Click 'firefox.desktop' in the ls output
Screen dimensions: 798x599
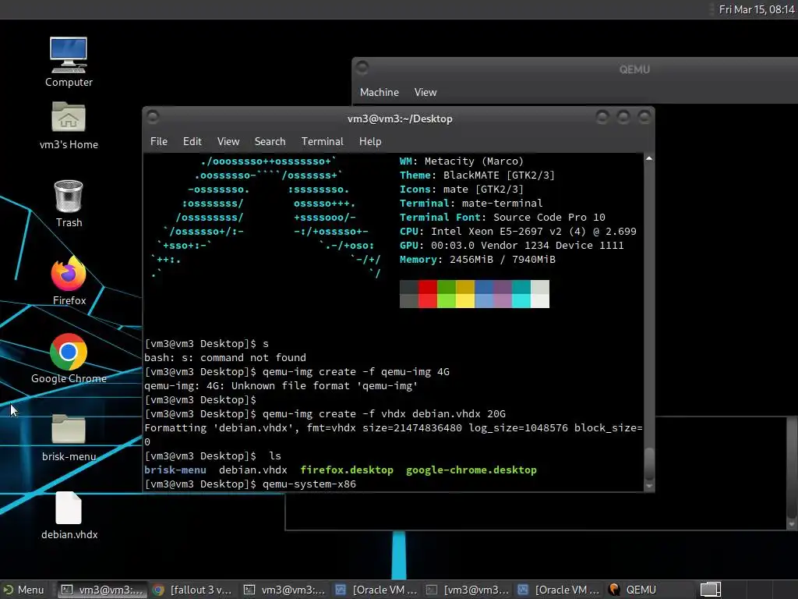347,470
